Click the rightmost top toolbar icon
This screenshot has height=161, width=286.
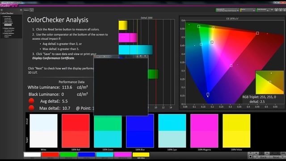pos(285,10)
